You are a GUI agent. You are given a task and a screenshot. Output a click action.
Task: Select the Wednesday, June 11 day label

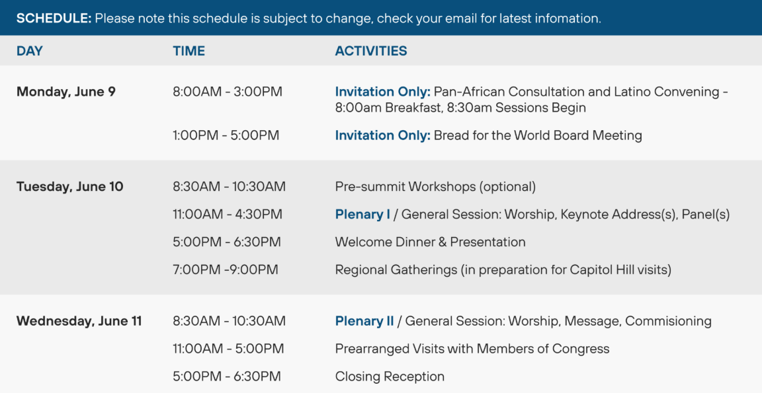[79, 321]
